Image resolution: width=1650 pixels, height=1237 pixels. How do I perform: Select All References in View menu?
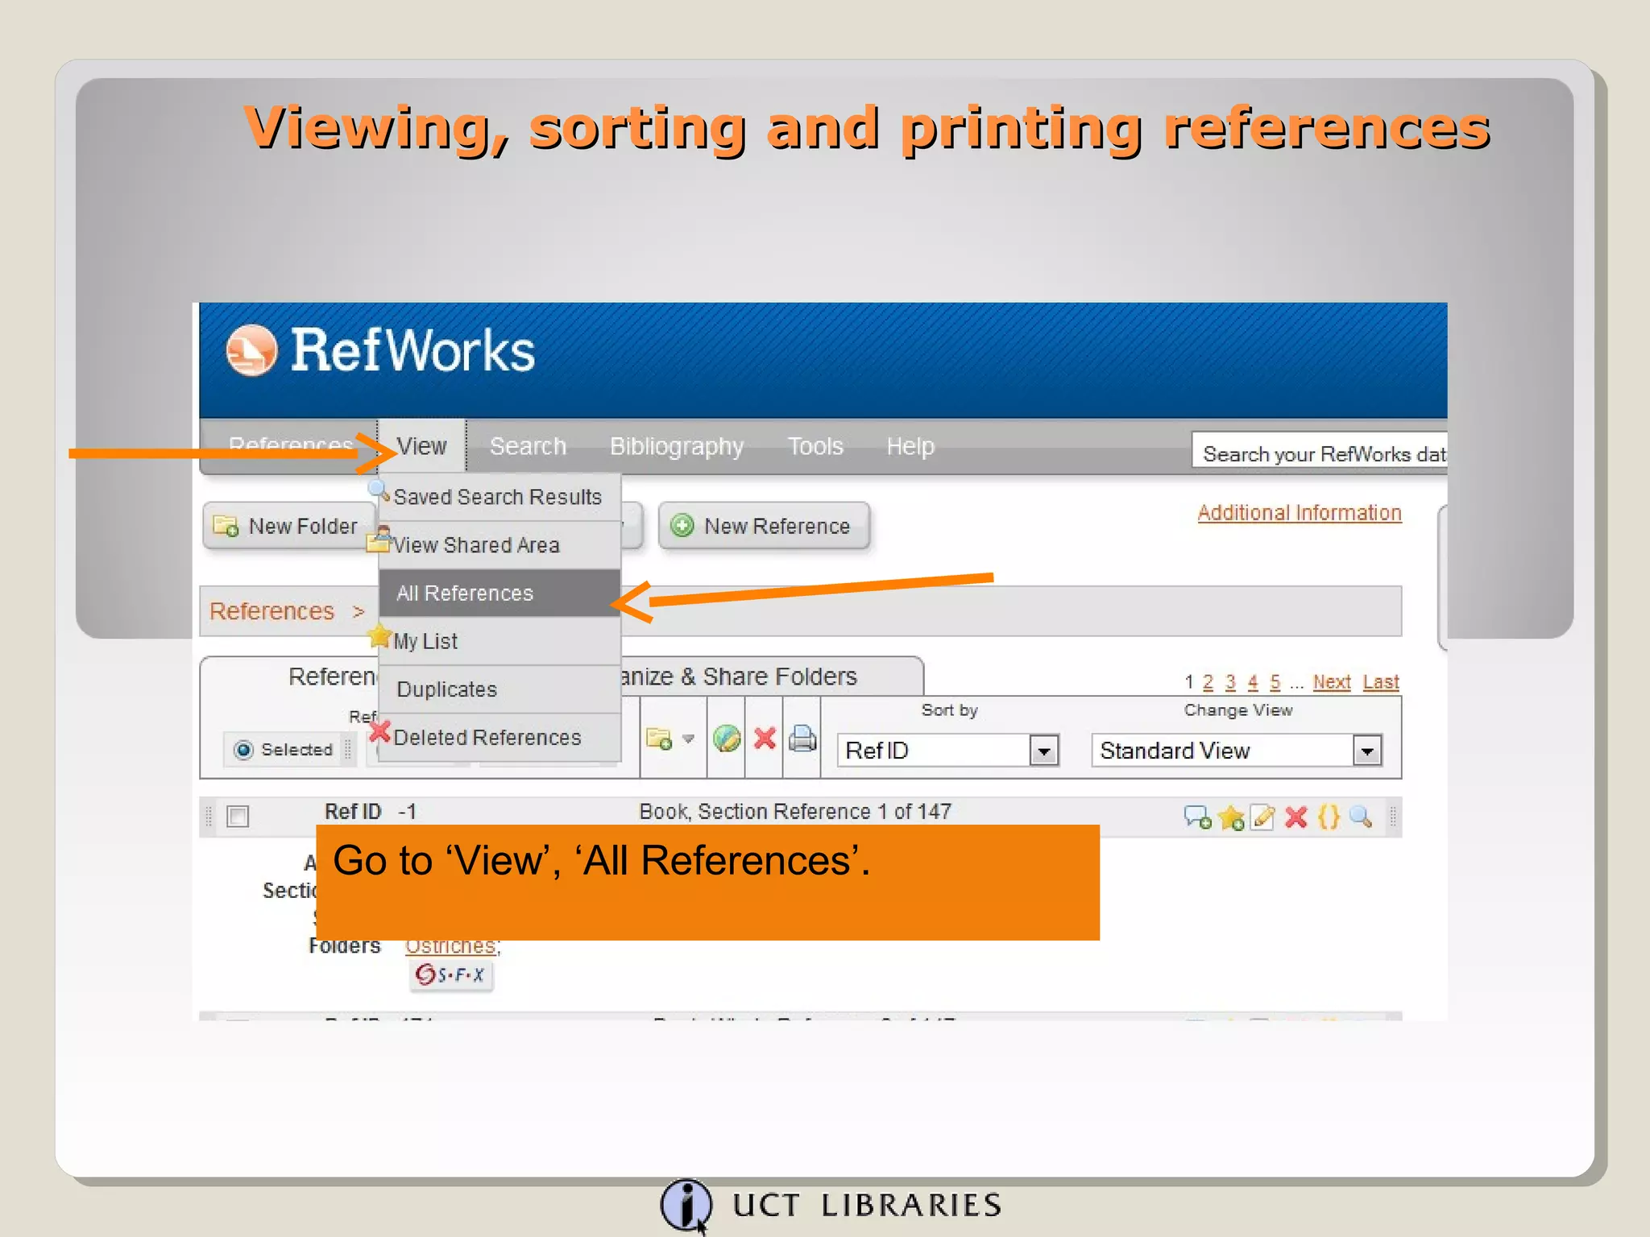tap(499, 594)
